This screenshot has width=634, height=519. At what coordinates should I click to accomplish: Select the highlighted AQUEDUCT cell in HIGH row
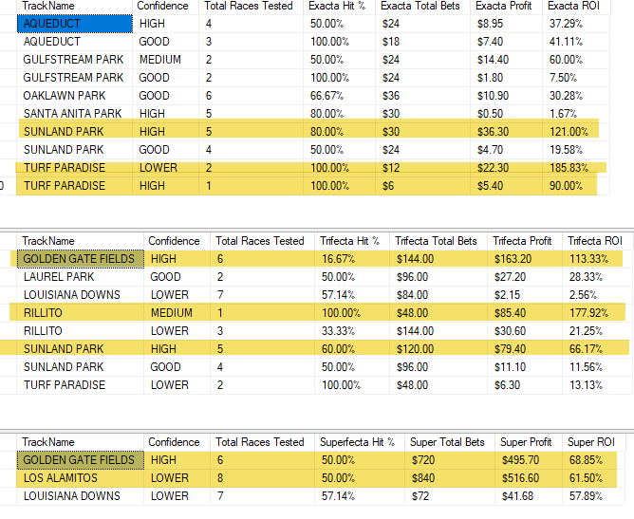click(75, 24)
